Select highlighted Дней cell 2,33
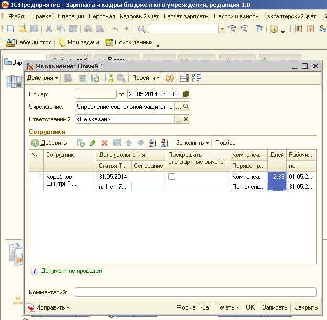Image resolution: width=327 pixels, height=320 pixels. [277, 181]
